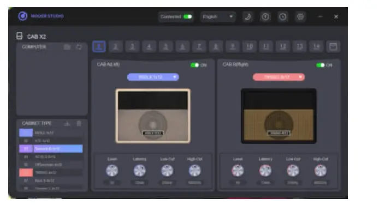379x205 pixels.
Task: Click the CAB A High-Cut knob
Action: pyautogui.click(x=195, y=171)
